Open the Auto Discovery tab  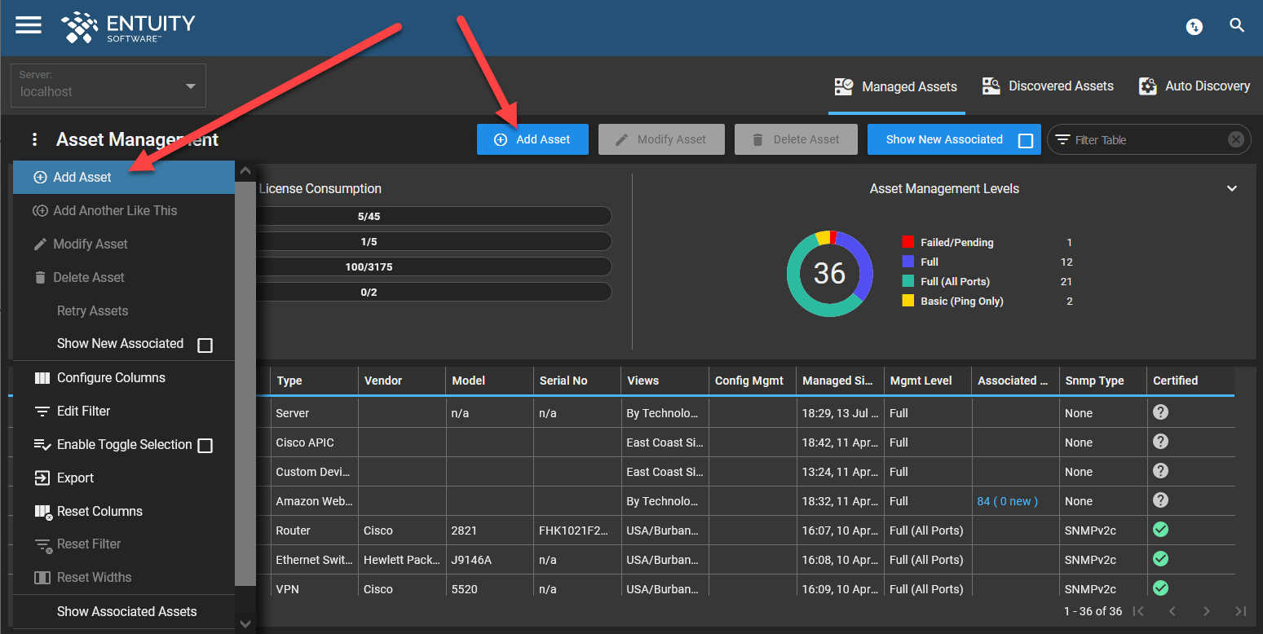tap(1193, 86)
